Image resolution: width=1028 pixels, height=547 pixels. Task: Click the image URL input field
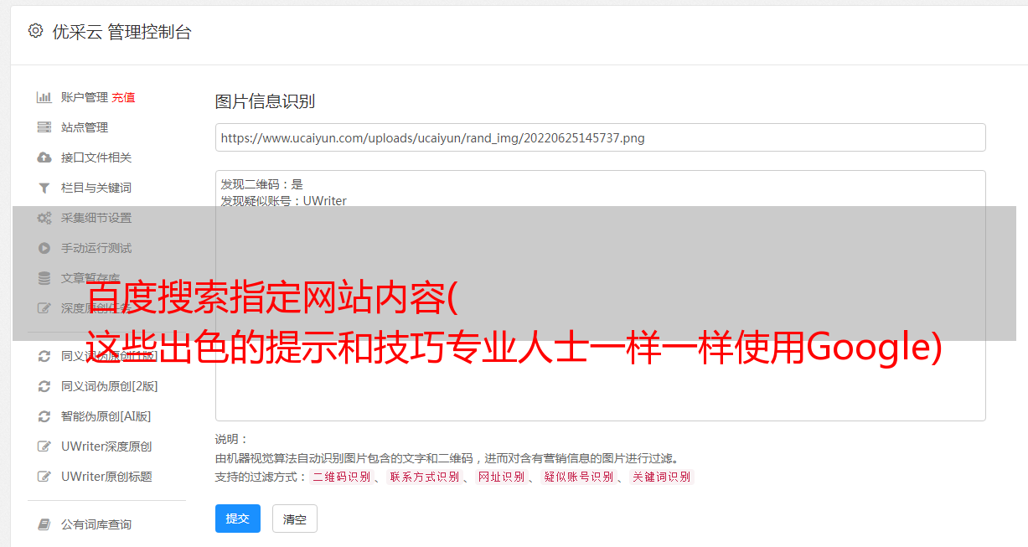tap(600, 137)
